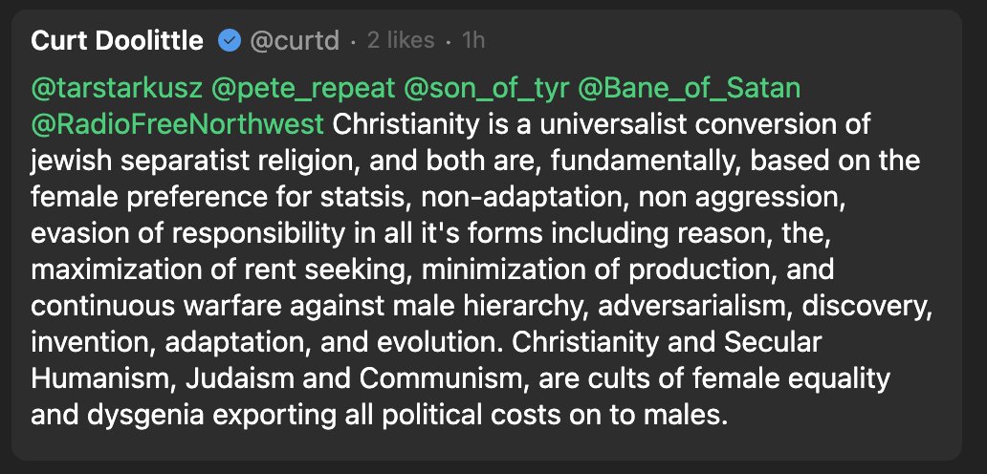Open Curt Doolittle's profile name
The width and height of the screenshot is (987, 474).
click(117, 41)
